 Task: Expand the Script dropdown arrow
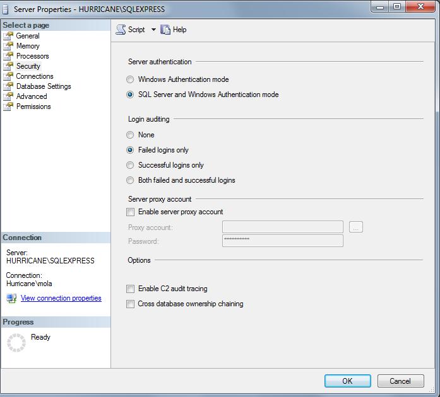click(x=153, y=30)
